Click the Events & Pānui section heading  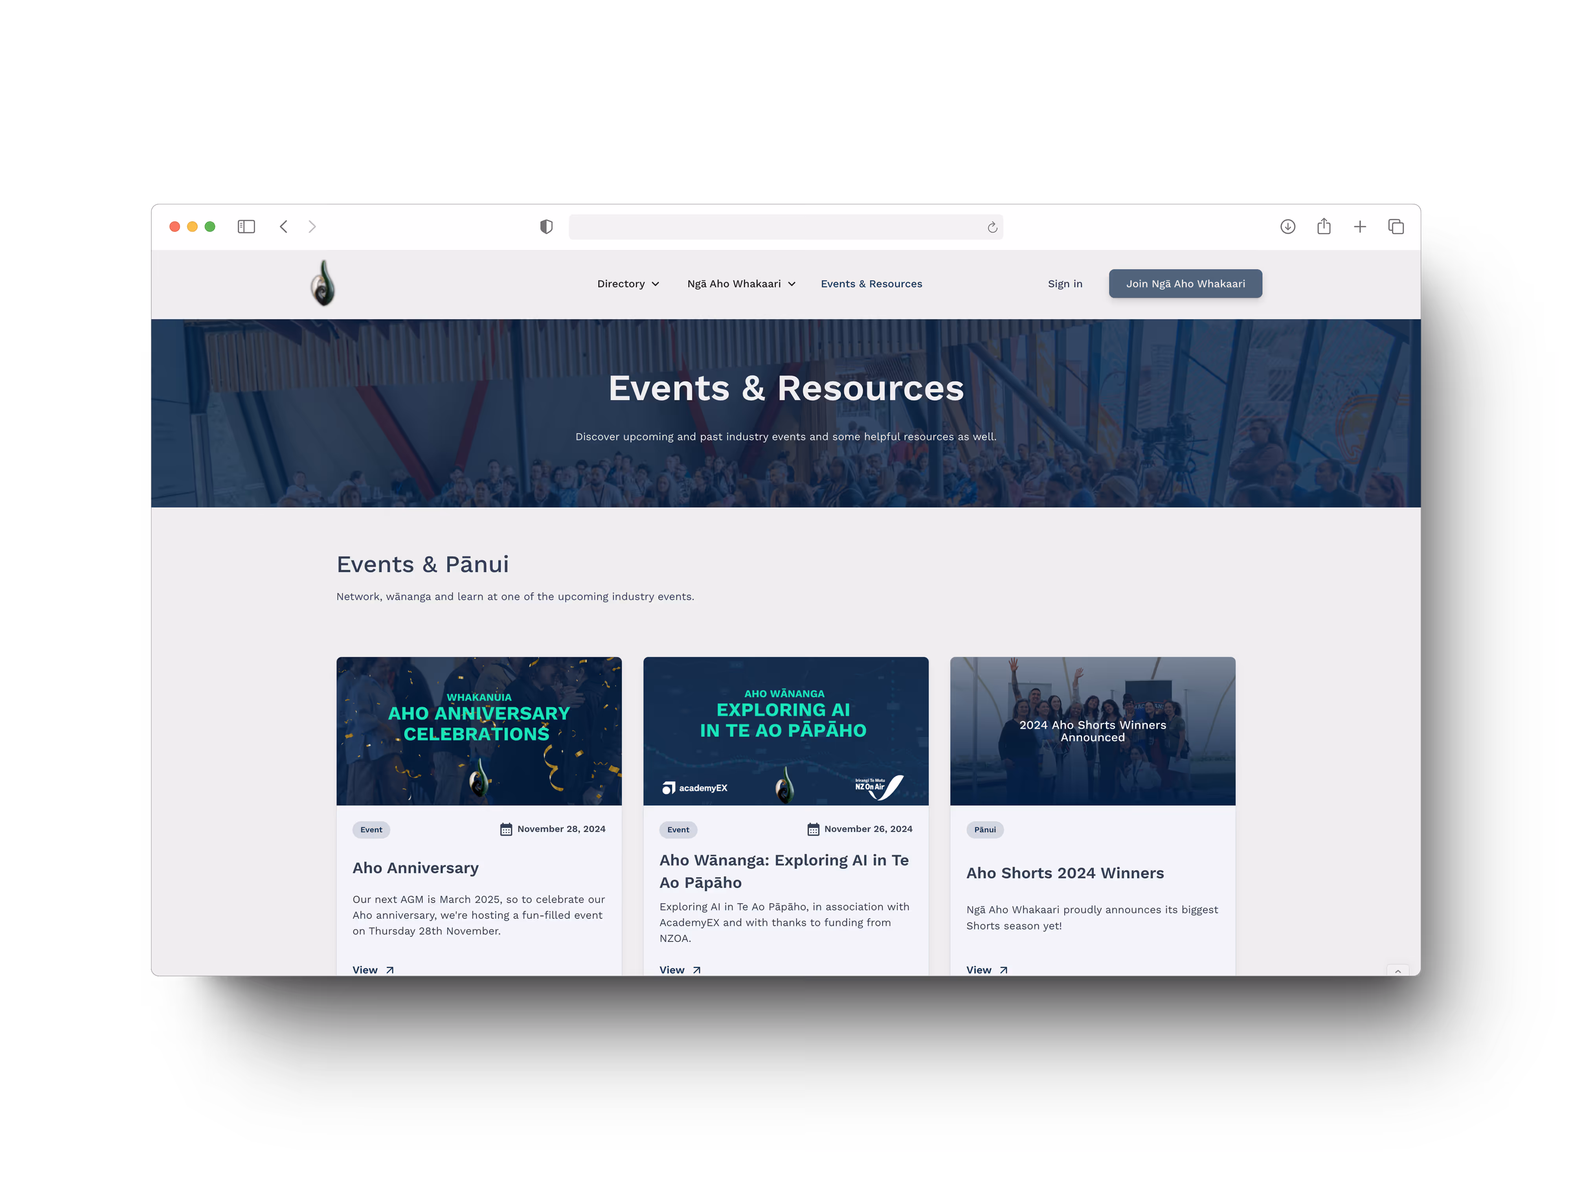point(423,564)
